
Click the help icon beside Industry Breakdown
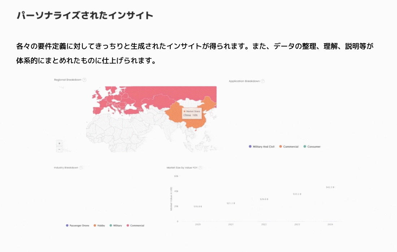click(x=81, y=168)
